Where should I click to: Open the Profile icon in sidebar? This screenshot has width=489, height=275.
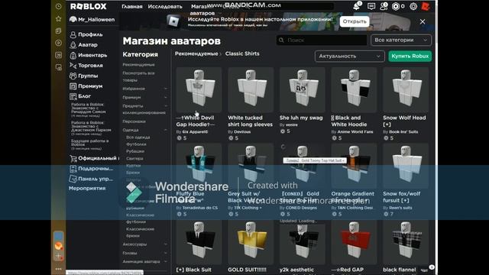point(73,34)
